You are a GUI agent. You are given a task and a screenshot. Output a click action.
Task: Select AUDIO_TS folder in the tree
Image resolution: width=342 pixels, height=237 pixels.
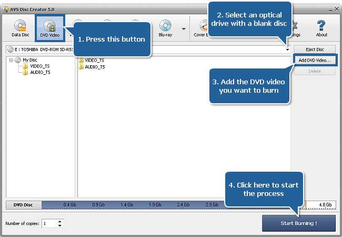tap(40, 72)
